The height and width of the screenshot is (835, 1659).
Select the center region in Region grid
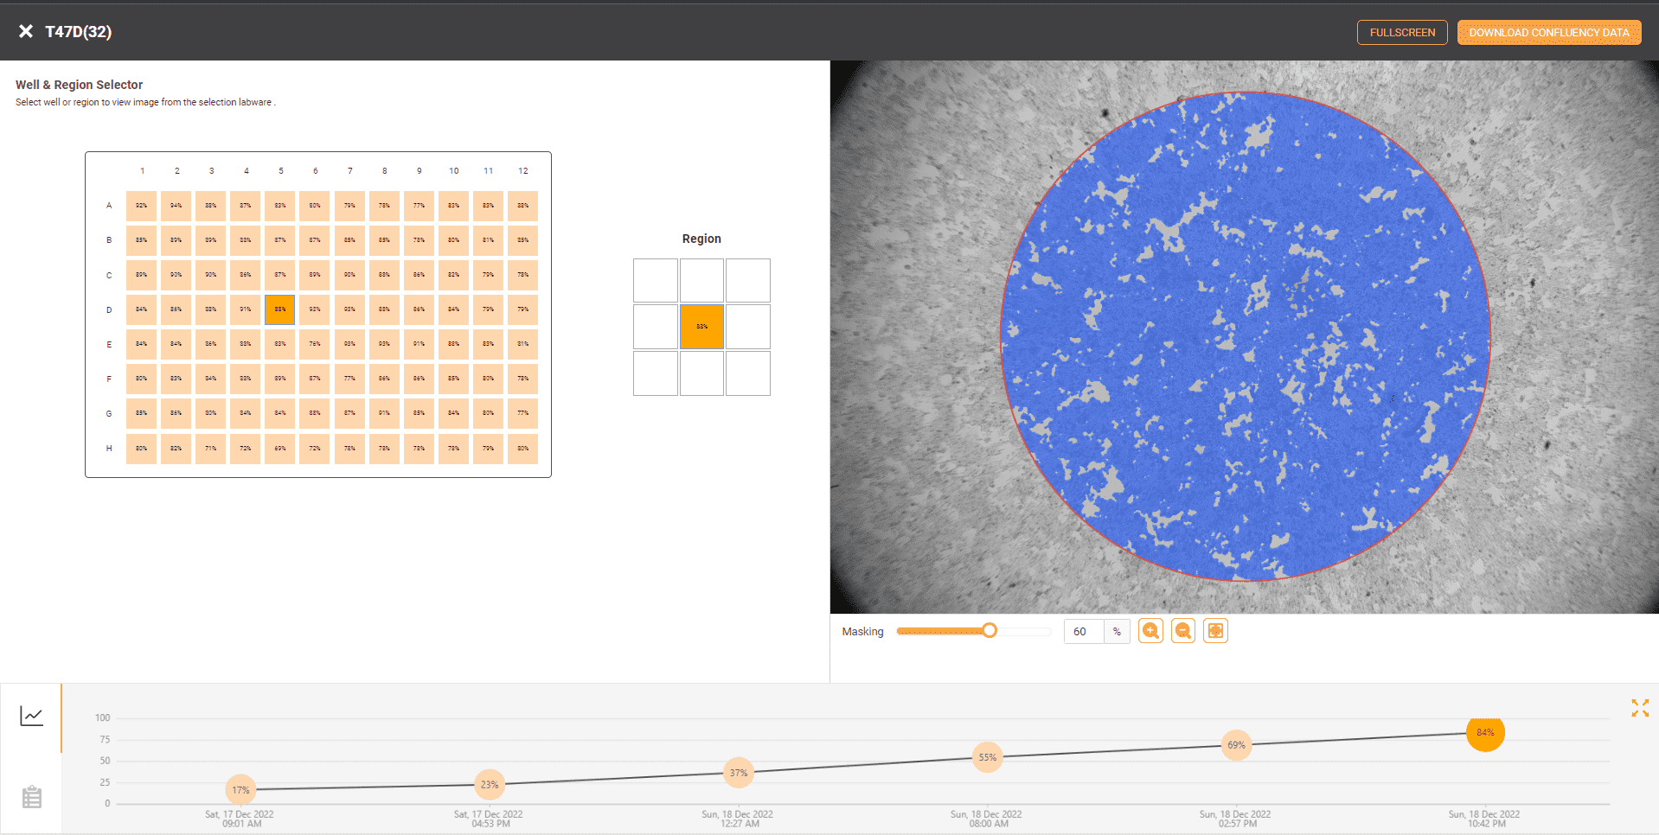(701, 327)
